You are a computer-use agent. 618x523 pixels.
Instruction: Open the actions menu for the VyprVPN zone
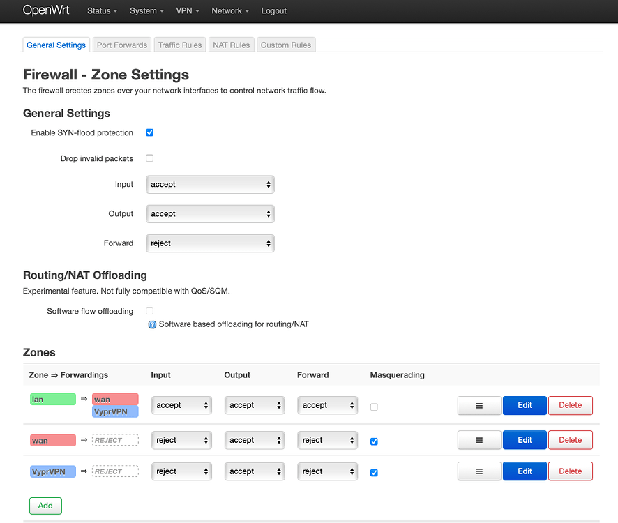tap(478, 471)
